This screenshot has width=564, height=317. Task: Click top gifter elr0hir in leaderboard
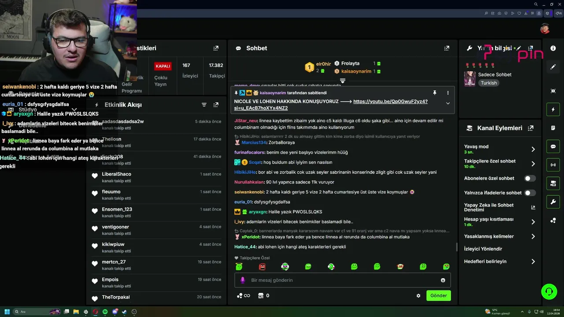coord(323,64)
